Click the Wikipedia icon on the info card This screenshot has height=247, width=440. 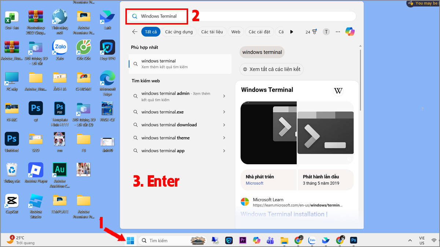click(x=338, y=90)
